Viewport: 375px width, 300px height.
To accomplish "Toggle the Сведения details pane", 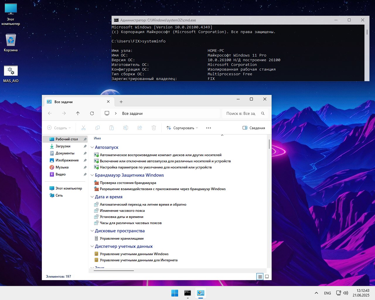I will (x=254, y=128).
